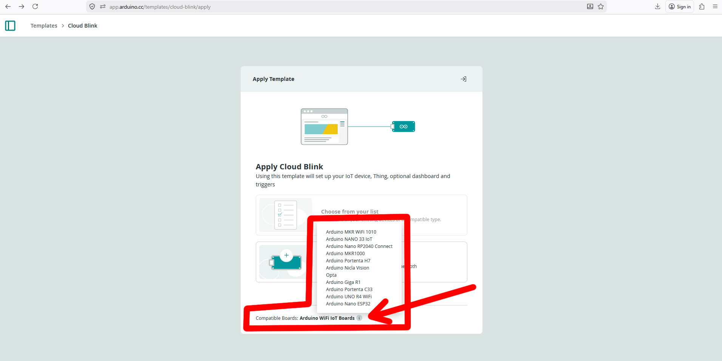Open the browser extensions menu
This screenshot has height=361, width=722.
pos(702,6)
